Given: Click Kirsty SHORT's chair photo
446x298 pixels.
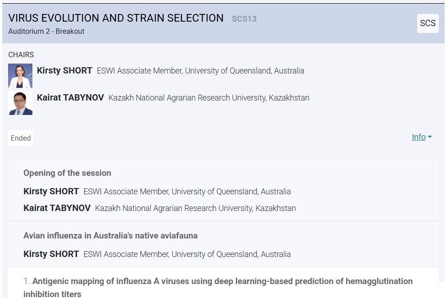Looking at the screenshot, I should [x=20, y=76].
